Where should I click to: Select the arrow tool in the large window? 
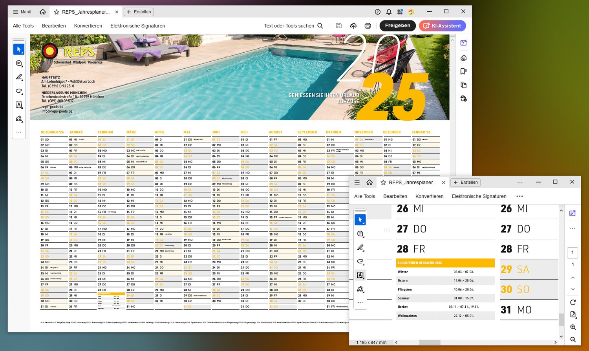pyautogui.click(x=18, y=49)
